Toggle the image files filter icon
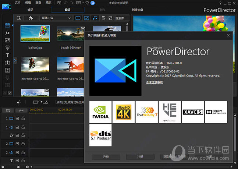Screen dimensions: 238x169 tap(87, 18)
